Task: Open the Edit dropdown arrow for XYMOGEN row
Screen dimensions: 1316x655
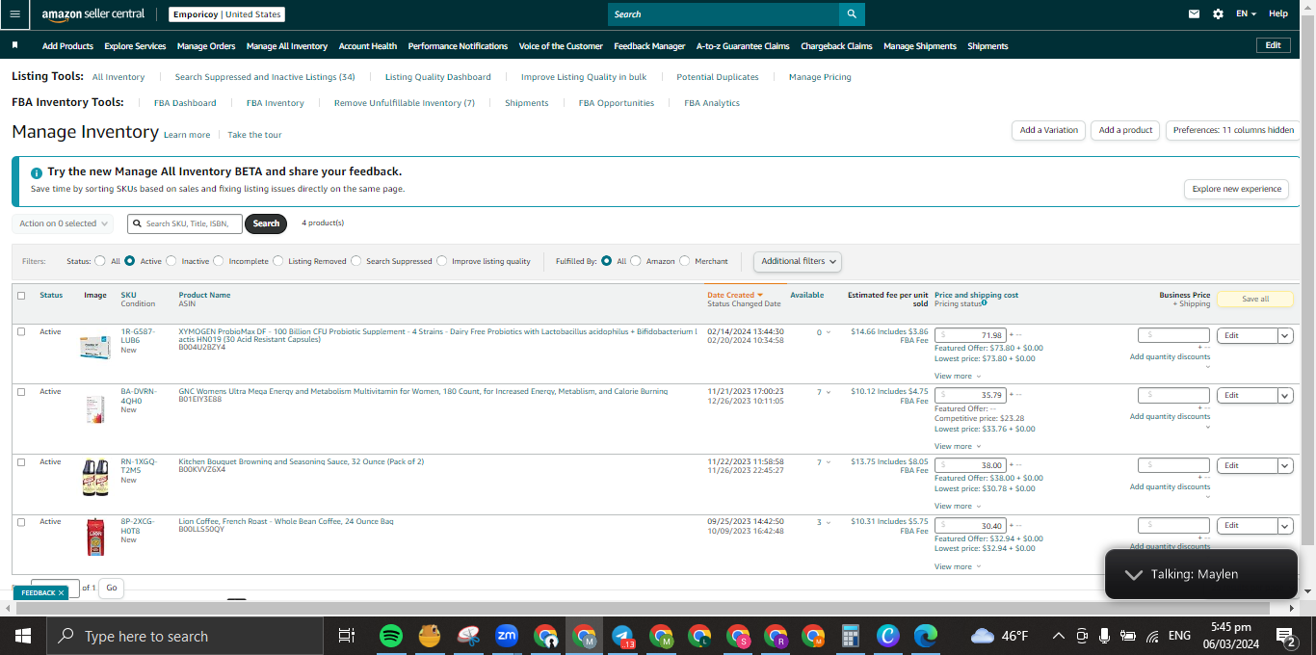Action: coord(1285,336)
